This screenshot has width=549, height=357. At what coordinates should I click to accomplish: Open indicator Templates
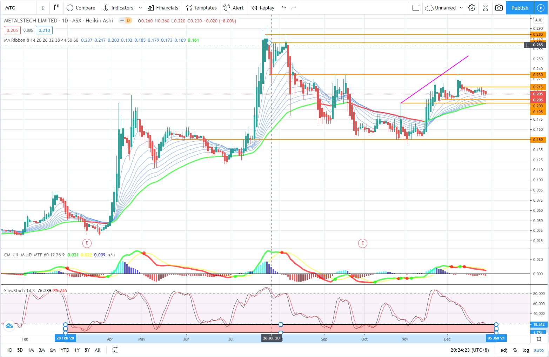point(201,8)
